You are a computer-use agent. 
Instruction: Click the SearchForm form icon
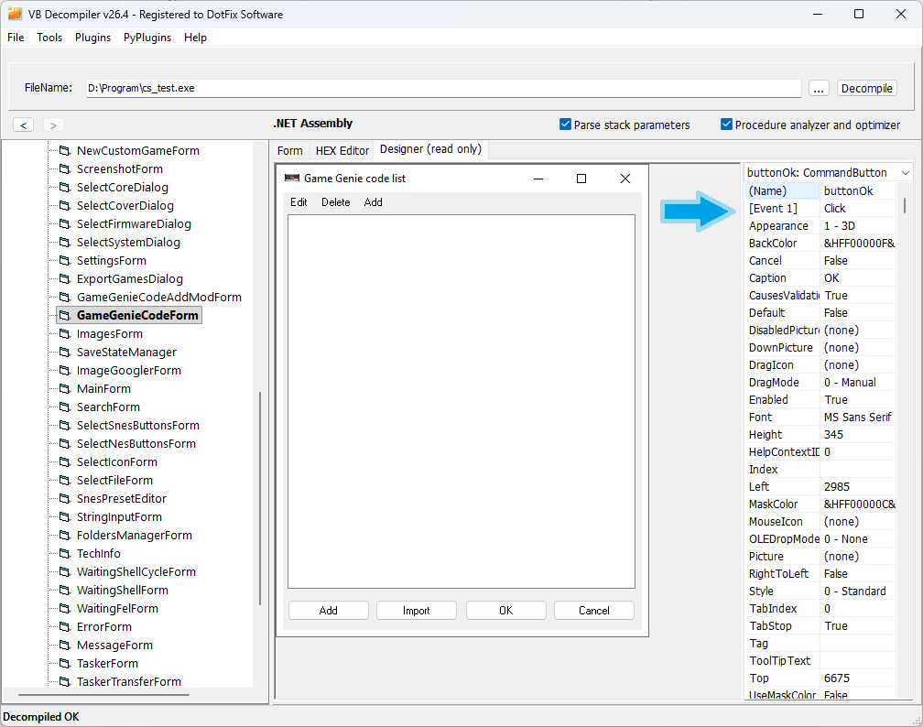[65, 407]
